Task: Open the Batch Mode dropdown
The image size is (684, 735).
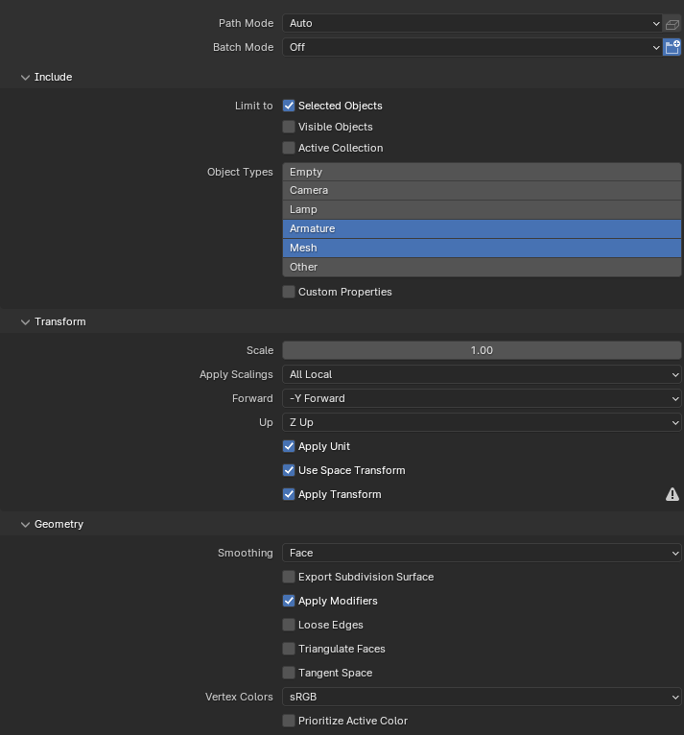Action: (x=472, y=47)
